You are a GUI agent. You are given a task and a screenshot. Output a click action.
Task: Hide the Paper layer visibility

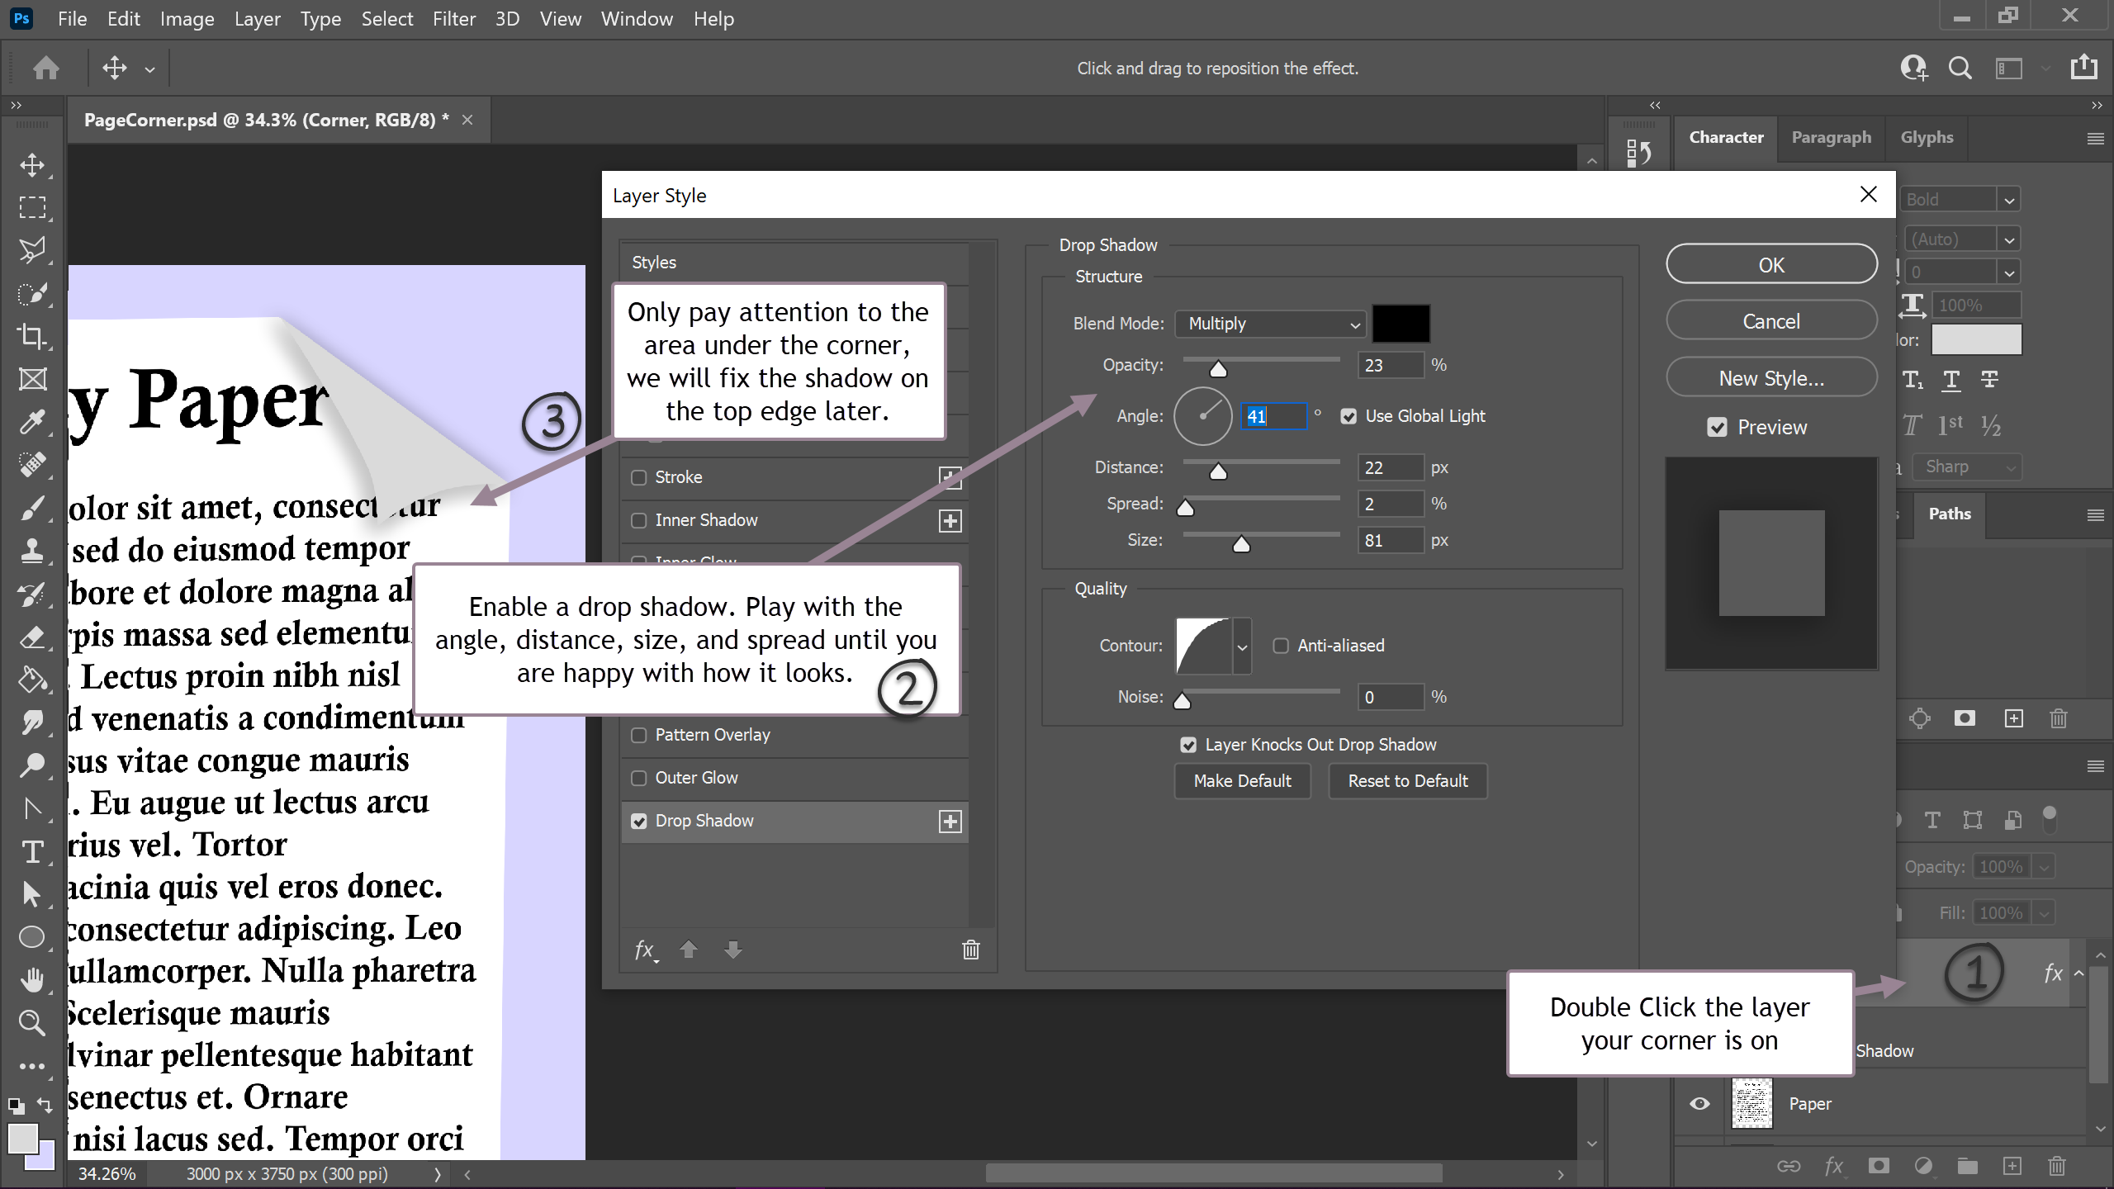pyautogui.click(x=1699, y=1104)
